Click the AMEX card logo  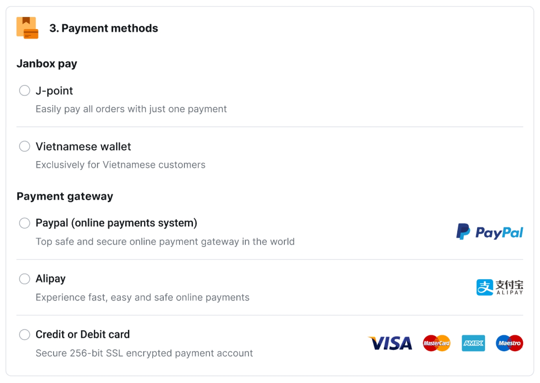[x=473, y=343]
